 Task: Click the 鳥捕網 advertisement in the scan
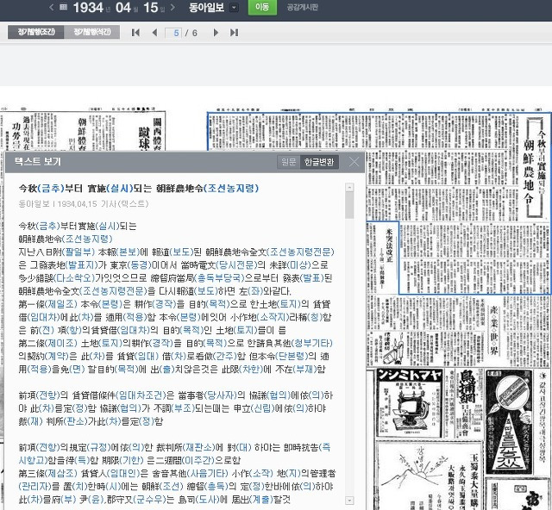pos(467,402)
